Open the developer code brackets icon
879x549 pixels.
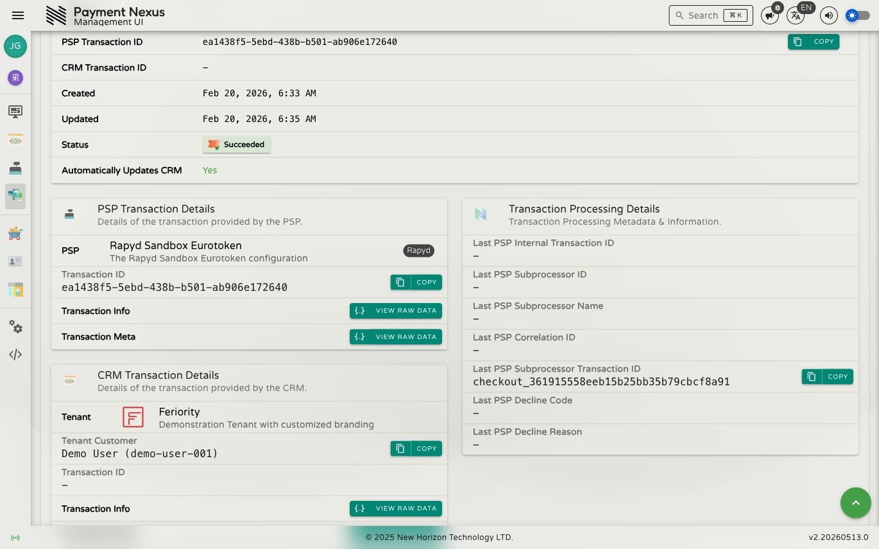point(15,354)
